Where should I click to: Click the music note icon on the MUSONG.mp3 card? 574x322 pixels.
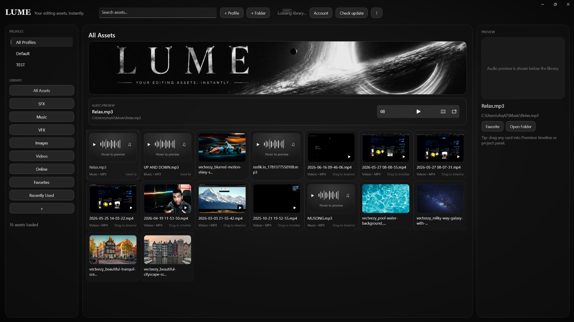(x=348, y=195)
